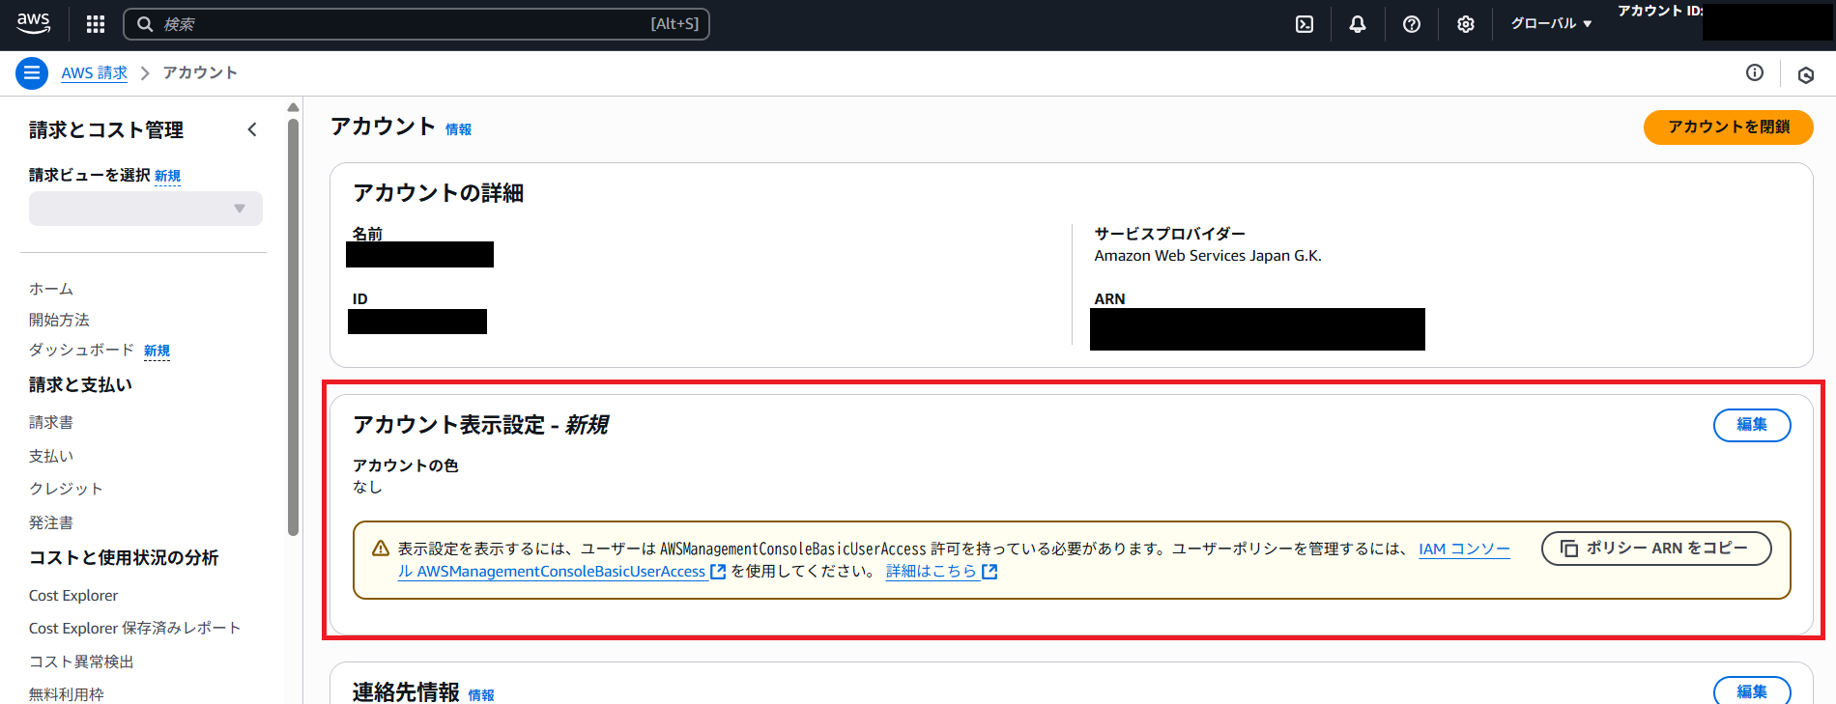This screenshot has width=1836, height=704.
Task: Click the external link icon after 詳細はこちら
Action: 990,572
